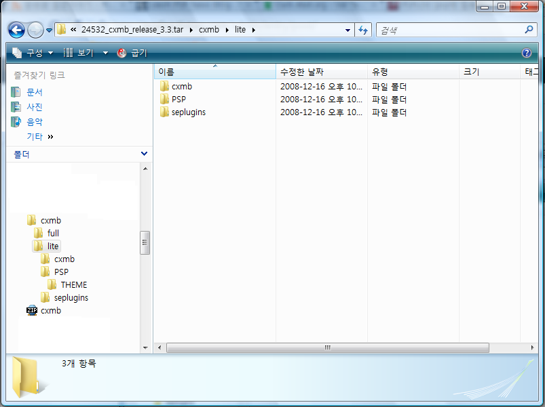Click the 3개 항목 status text
The height and width of the screenshot is (407, 545).
pyautogui.click(x=79, y=364)
